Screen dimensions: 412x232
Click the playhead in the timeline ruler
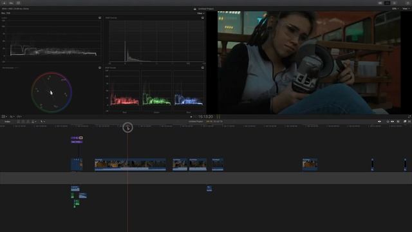point(127,128)
